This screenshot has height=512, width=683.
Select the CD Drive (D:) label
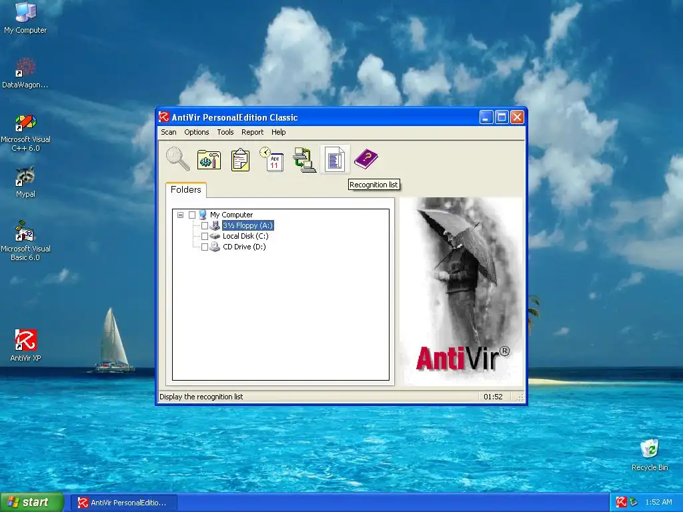244,247
